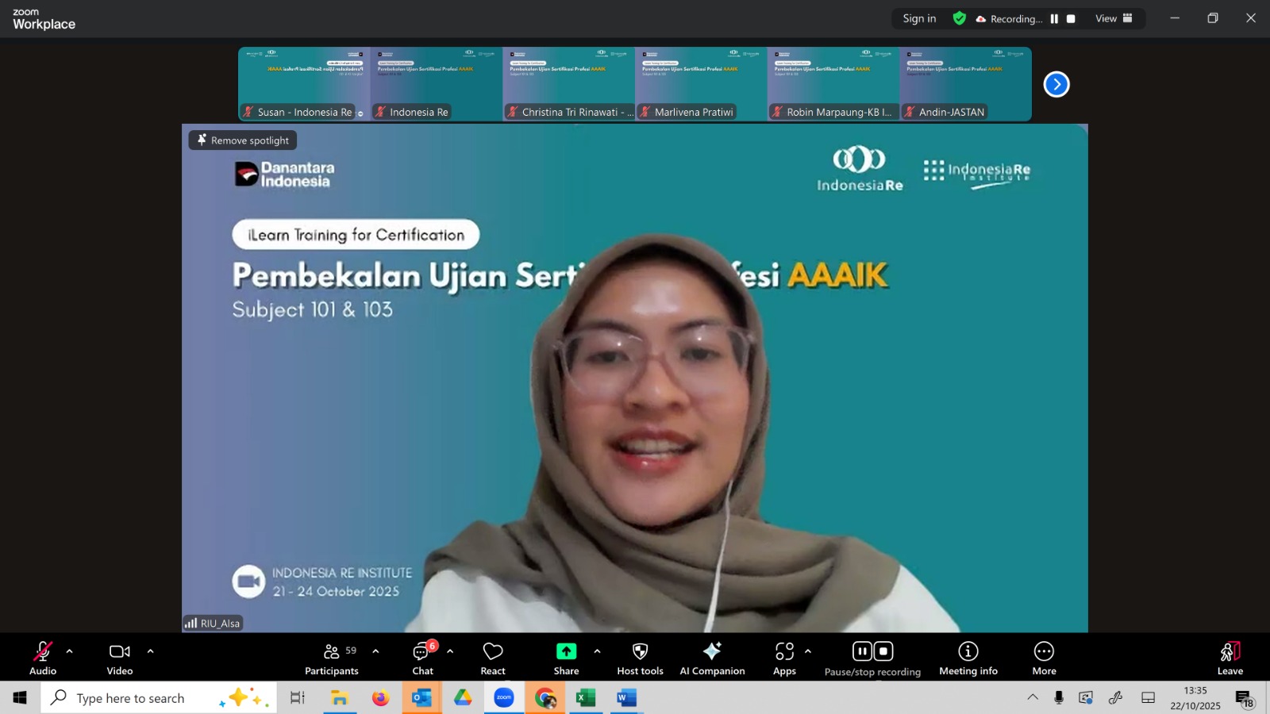Open Excel from the Windows taskbar

tap(586, 698)
